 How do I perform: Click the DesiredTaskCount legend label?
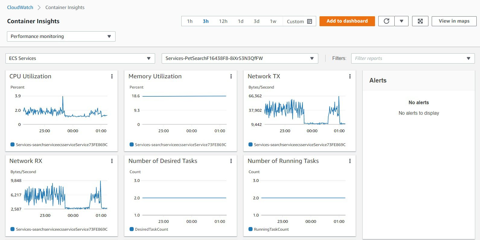[x=151, y=229]
